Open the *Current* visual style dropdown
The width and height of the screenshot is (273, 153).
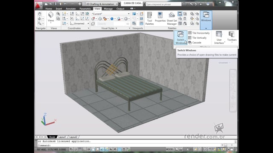coord(110,14)
